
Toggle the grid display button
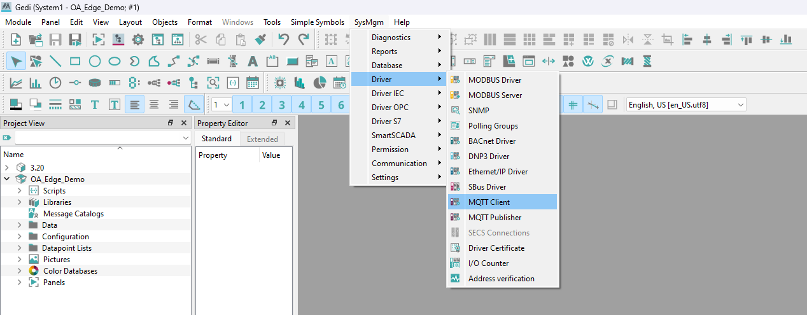(573, 105)
